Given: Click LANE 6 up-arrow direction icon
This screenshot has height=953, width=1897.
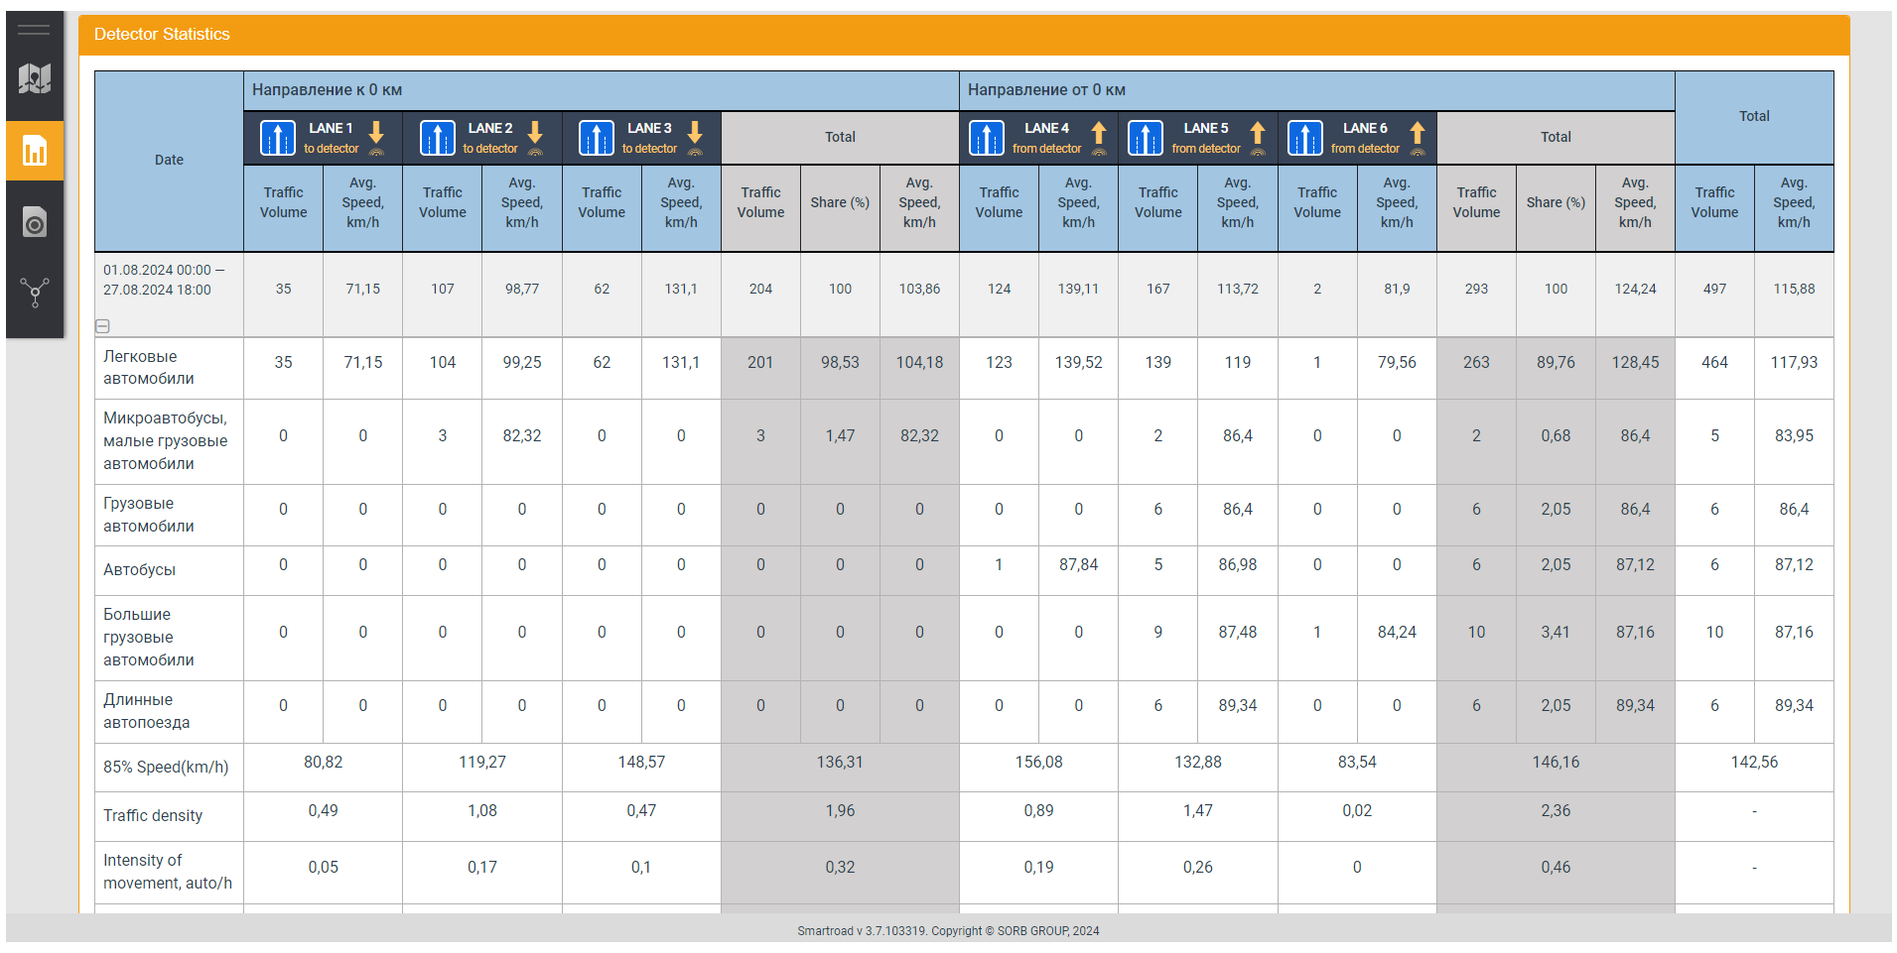Looking at the screenshot, I should (x=1418, y=138).
